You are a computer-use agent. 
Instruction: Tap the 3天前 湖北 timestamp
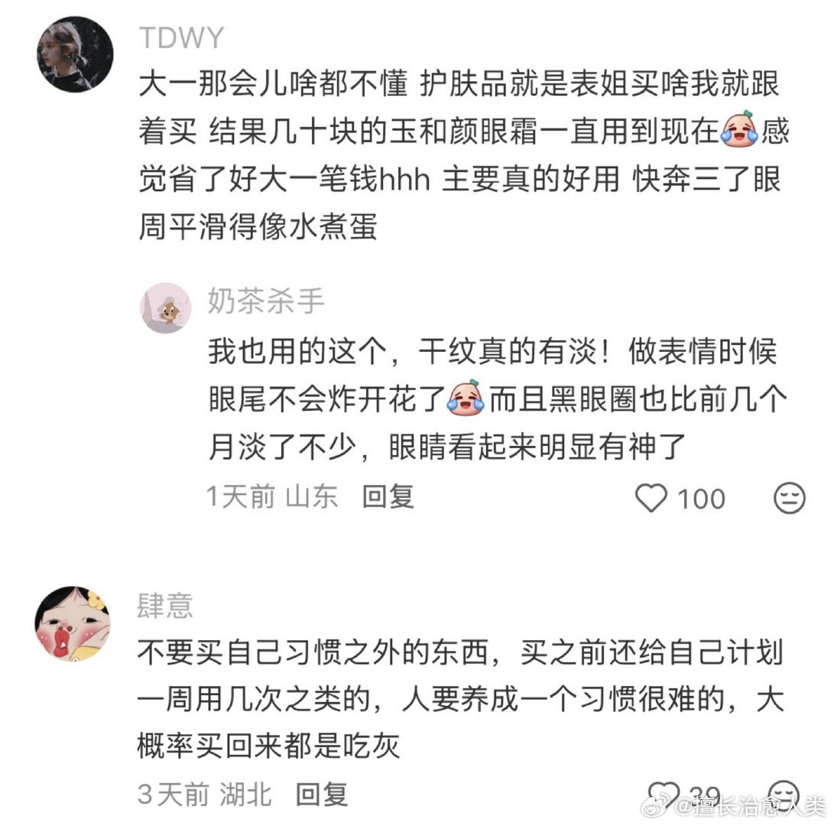[x=205, y=794]
